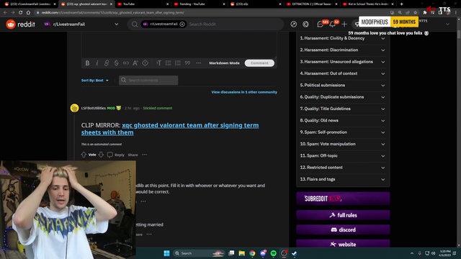Switch to Kid in School Thinks tab
Screen dimensions: 461x259
click(368, 4)
